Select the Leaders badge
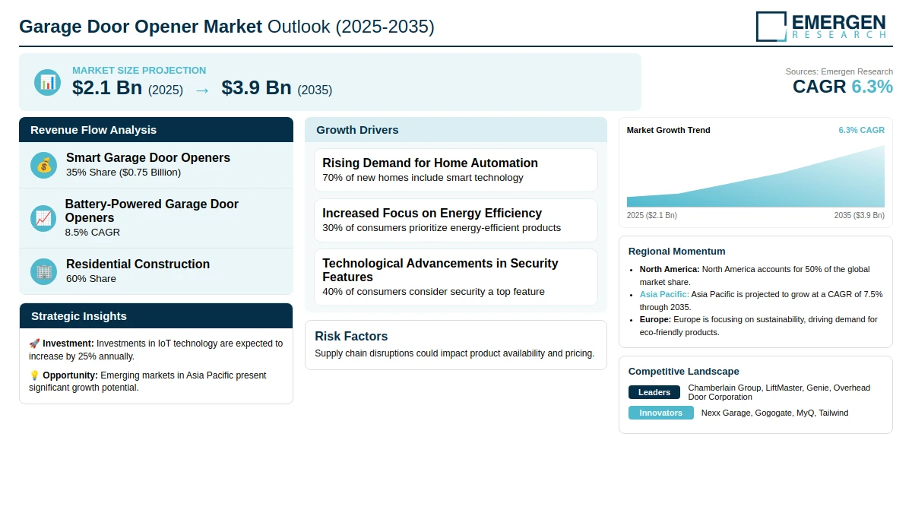 click(x=654, y=392)
